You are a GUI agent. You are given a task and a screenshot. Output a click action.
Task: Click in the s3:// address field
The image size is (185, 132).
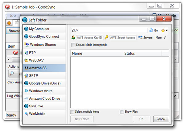109,30
